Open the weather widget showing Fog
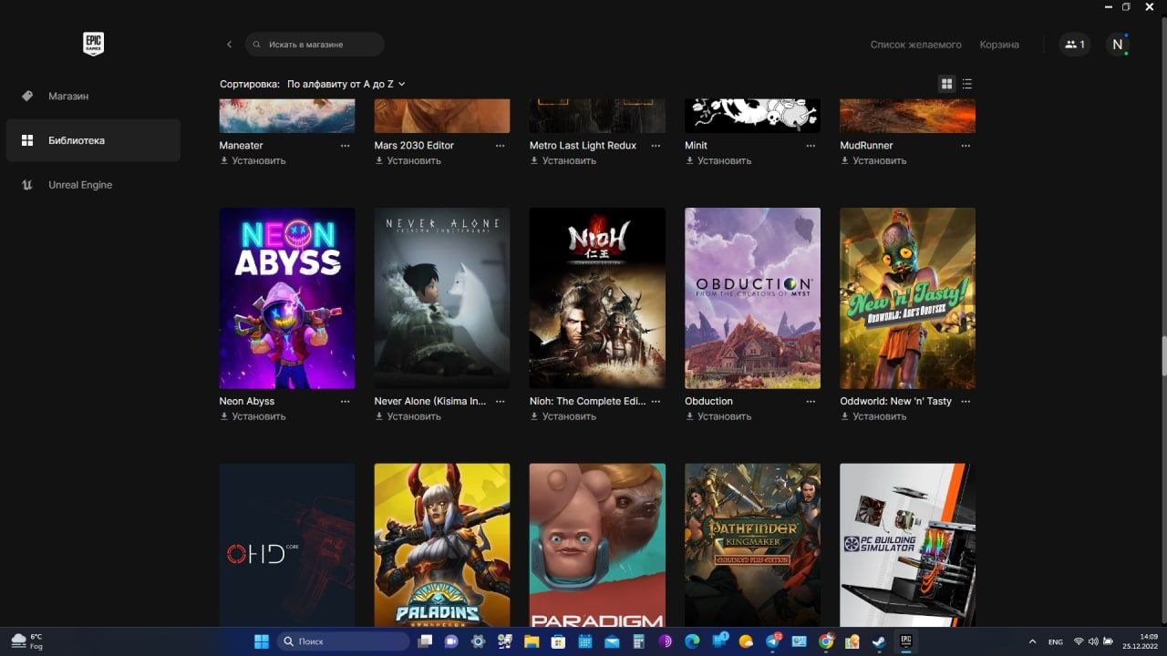The width and height of the screenshot is (1167, 656). pyautogui.click(x=27, y=641)
